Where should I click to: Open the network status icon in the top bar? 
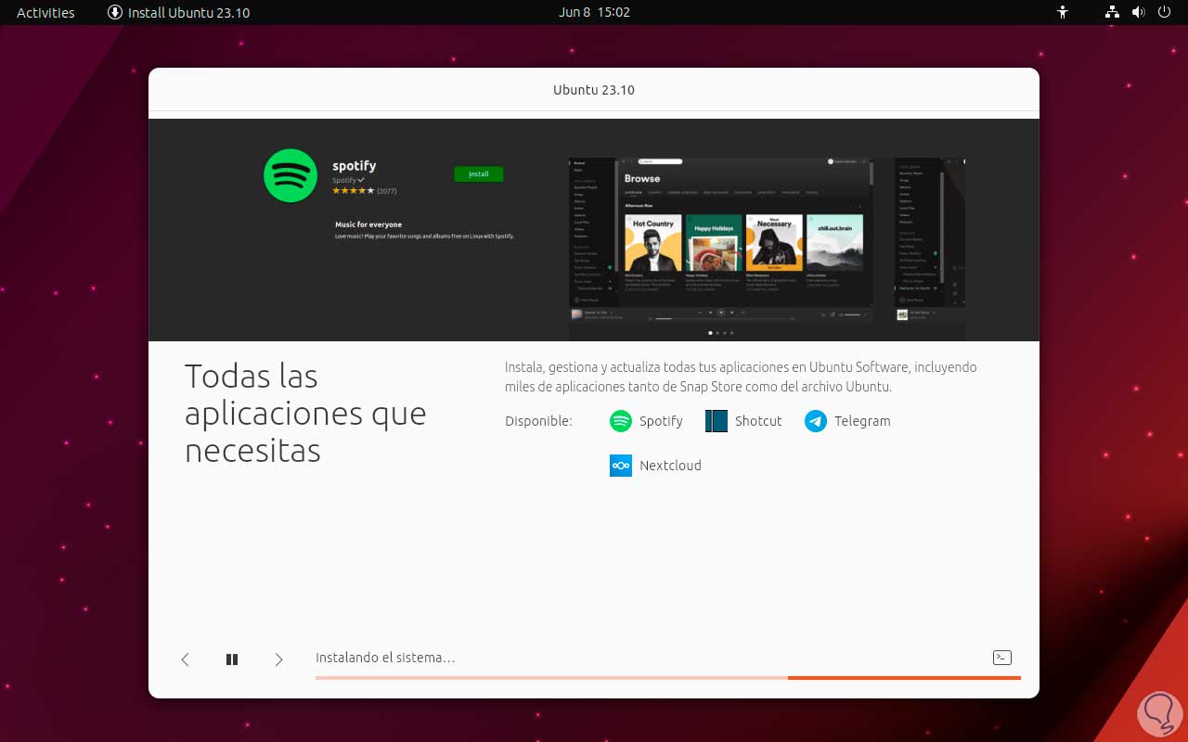pos(1113,12)
